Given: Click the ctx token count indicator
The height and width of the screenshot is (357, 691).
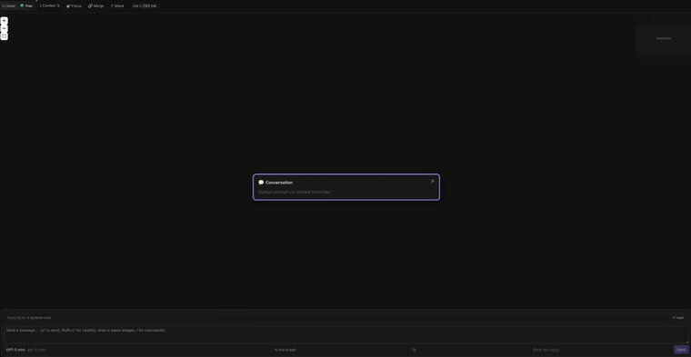Looking at the screenshot, I should coord(145,6).
